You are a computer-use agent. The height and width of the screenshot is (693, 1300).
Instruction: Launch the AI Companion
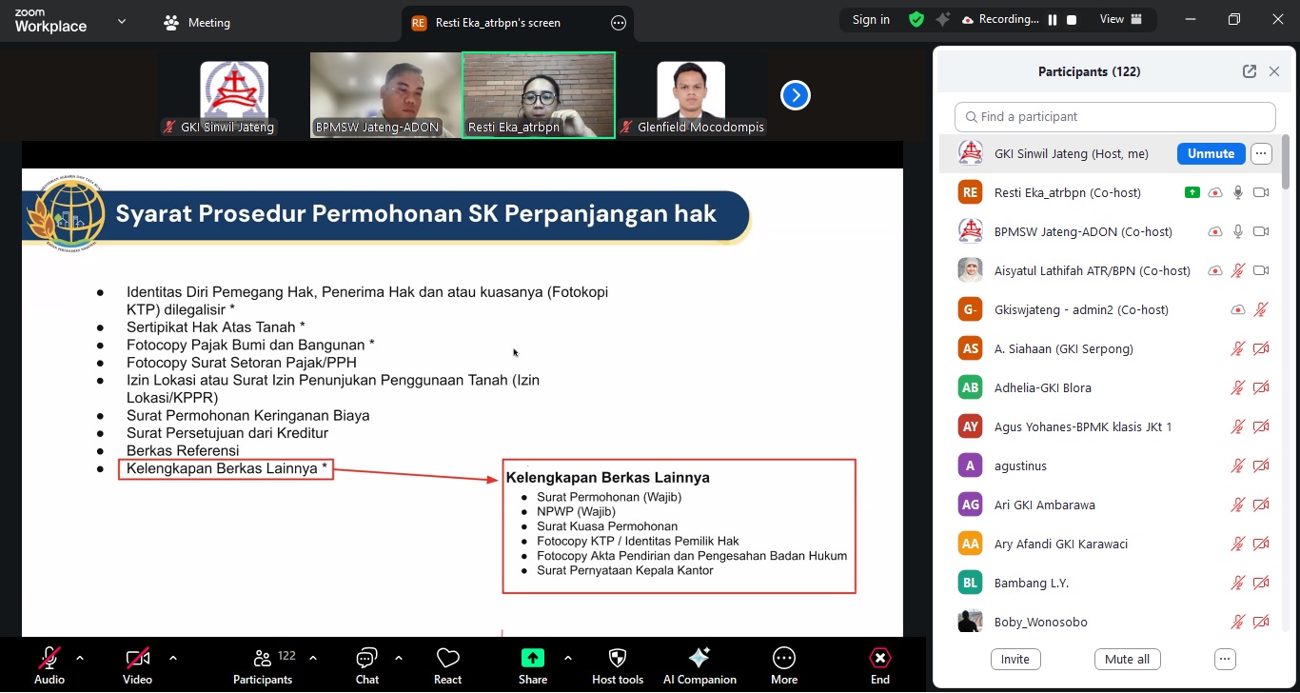[x=699, y=659]
